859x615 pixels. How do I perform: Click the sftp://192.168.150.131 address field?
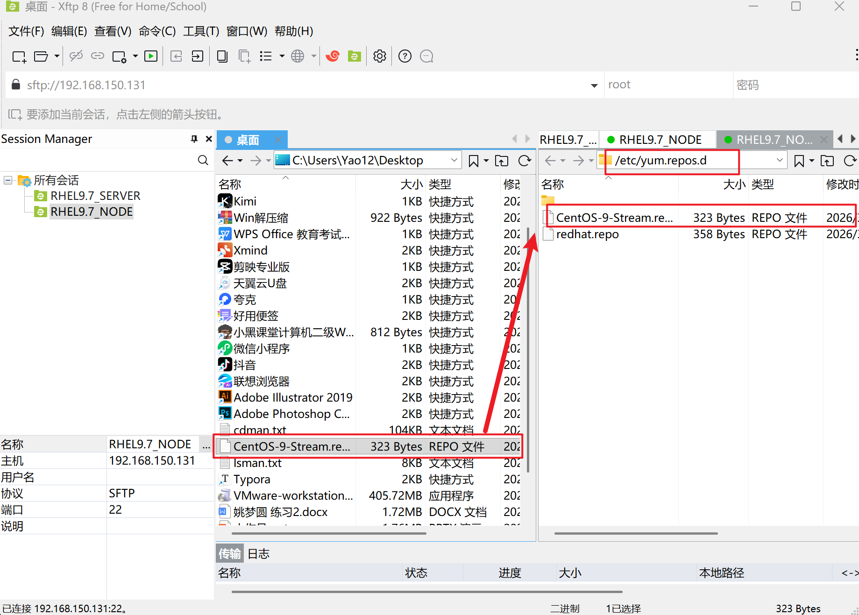[x=304, y=85]
